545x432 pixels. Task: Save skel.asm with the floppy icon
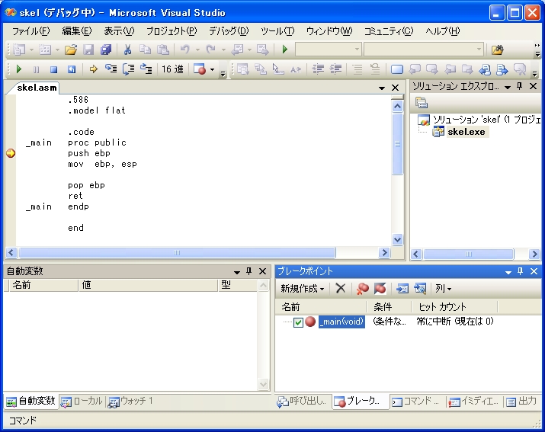pos(88,50)
